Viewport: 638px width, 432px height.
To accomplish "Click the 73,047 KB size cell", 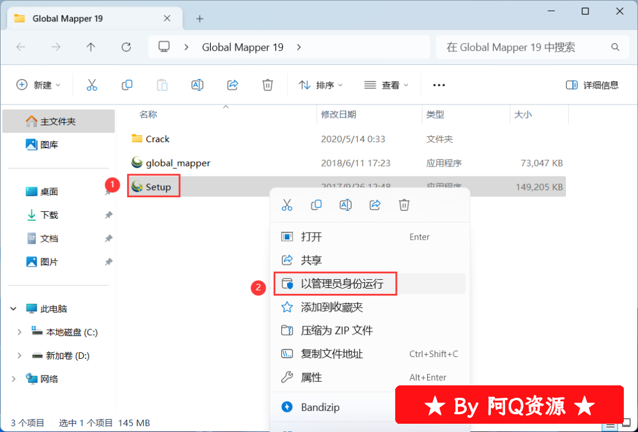I will click(542, 163).
